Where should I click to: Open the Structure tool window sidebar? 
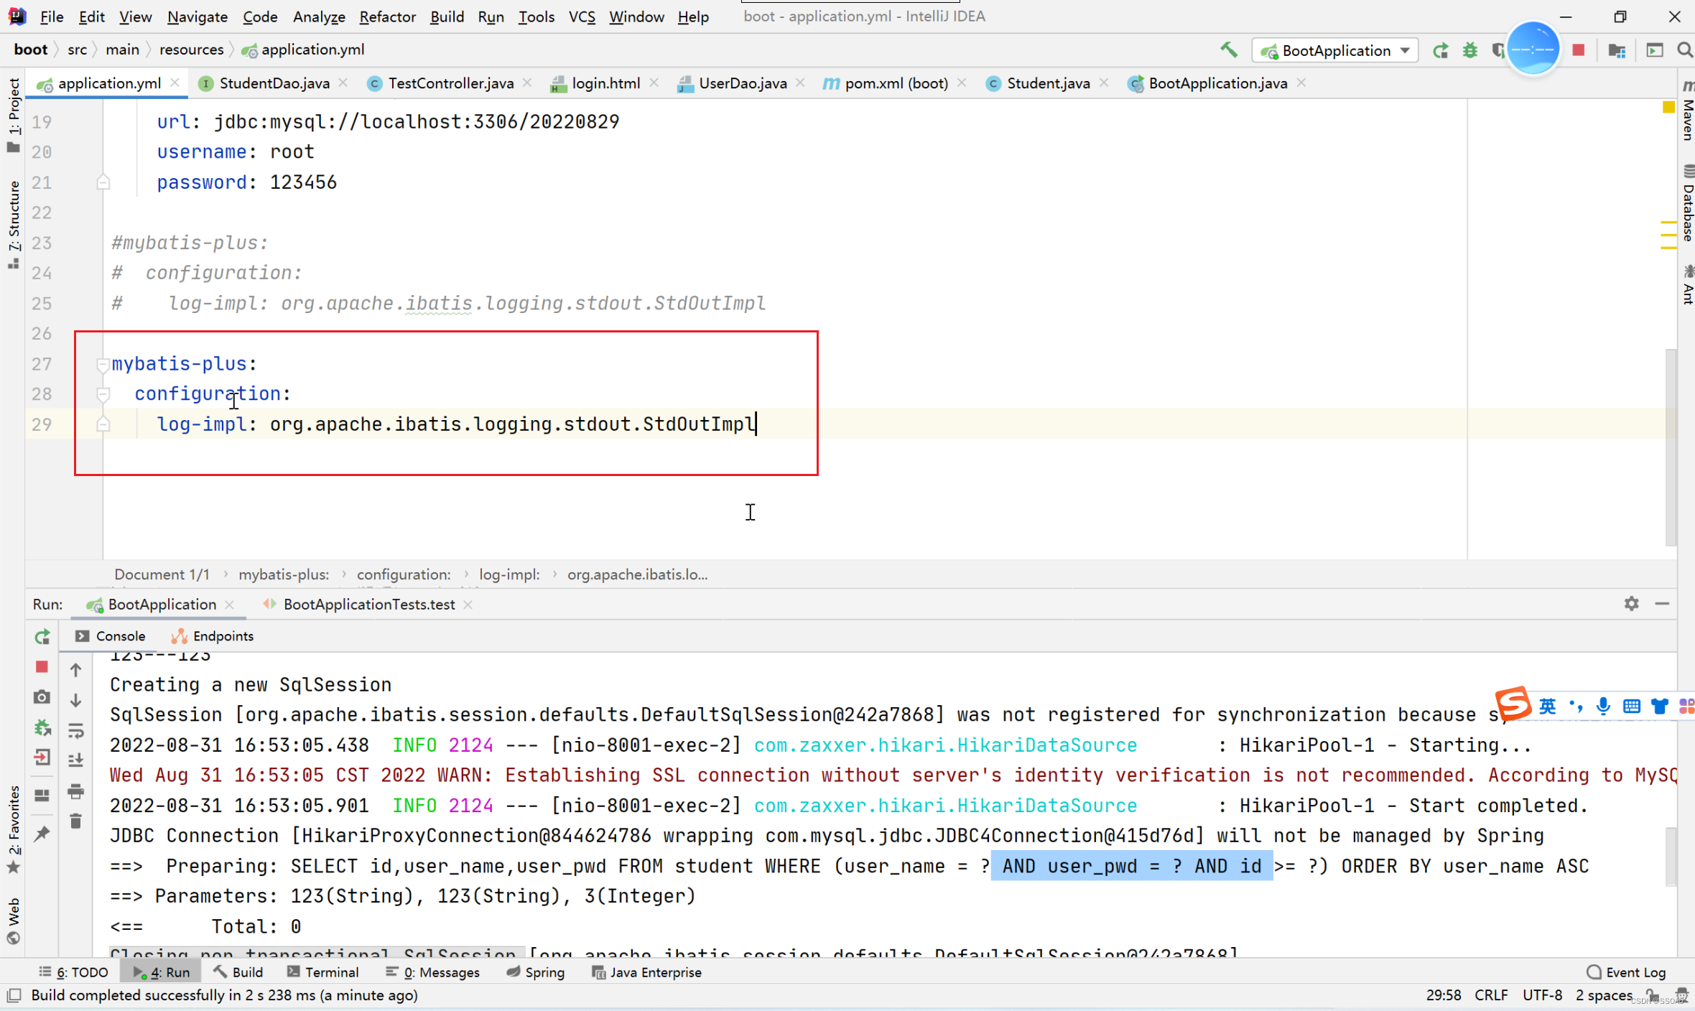pos(13,225)
